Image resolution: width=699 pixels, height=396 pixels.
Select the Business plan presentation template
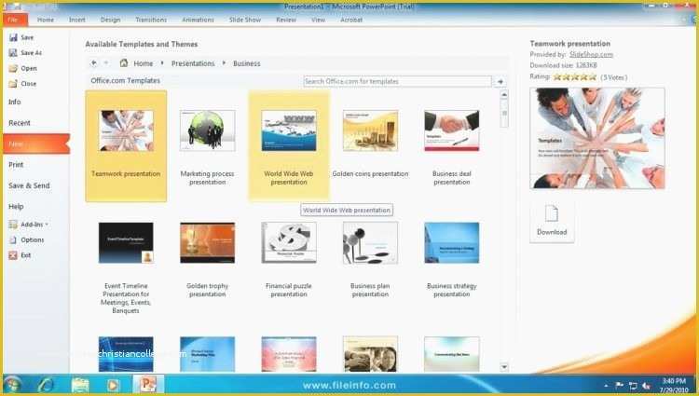pyautogui.click(x=370, y=261)
